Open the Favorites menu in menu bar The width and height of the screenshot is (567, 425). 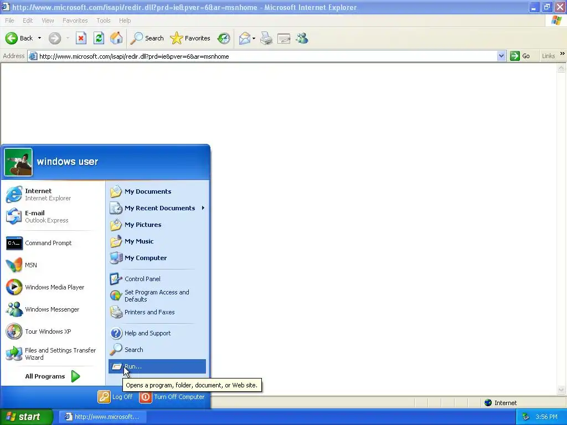click(x=75, y=20)
